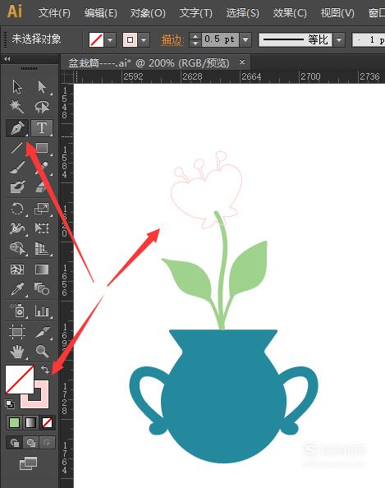Open the 文件(F) menu

click(x=54, y=13)
